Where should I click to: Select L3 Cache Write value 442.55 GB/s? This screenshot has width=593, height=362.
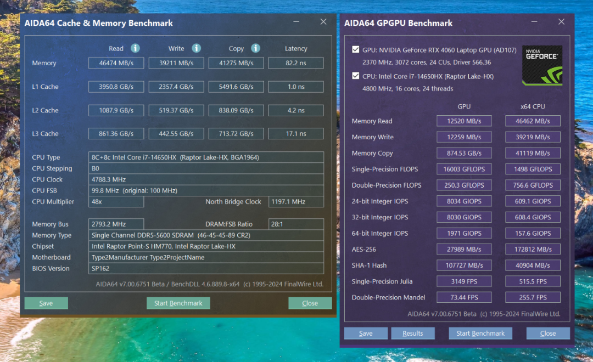176,133
